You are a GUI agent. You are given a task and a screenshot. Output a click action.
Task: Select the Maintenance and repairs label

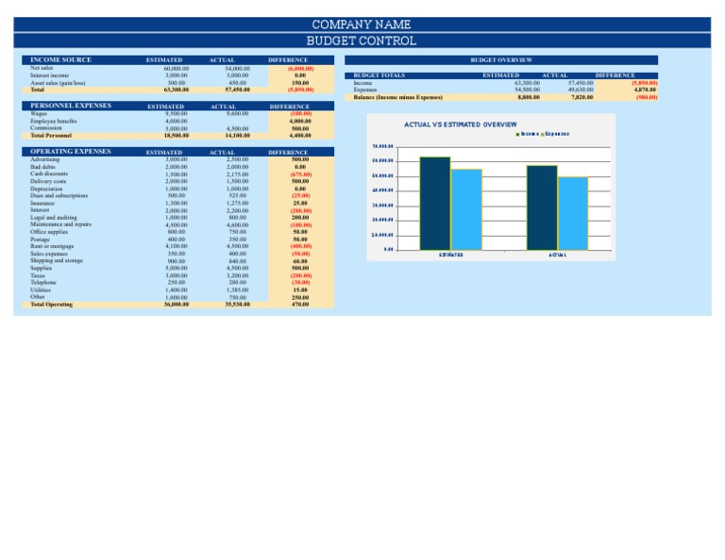[61, 224]
